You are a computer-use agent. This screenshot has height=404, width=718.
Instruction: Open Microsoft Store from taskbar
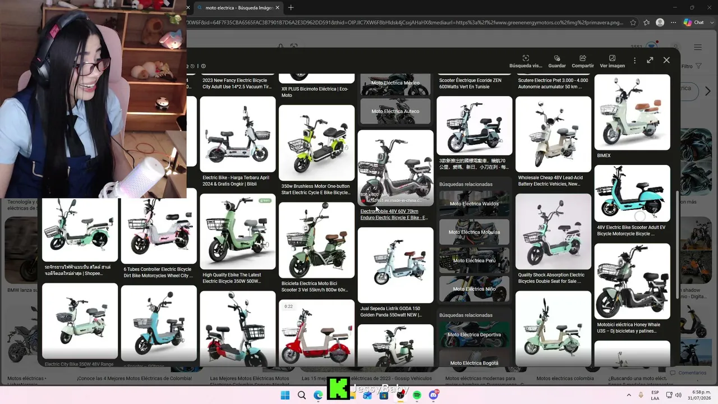[x=384, y=396]
